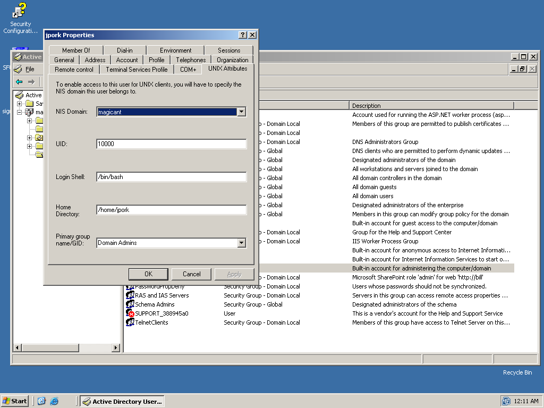Select the TelnetClients group icon
The height and width of the screenshot is (408, 544).
(x=130, y=322)
